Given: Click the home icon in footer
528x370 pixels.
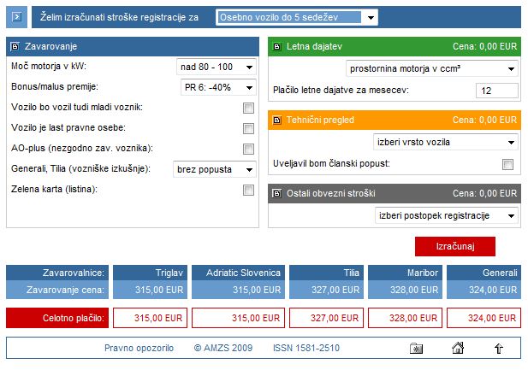Looking at the screenshot, I should pyautogui.click(x=458, y=348).
